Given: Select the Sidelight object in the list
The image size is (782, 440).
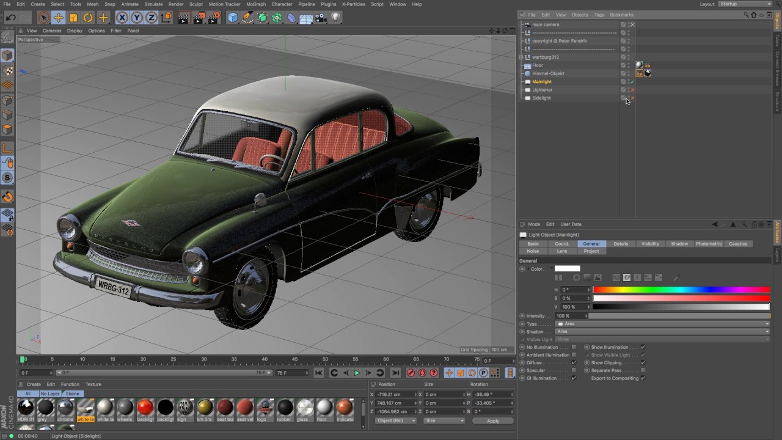Looking at the screenshot, I should [x=541, y=98].
